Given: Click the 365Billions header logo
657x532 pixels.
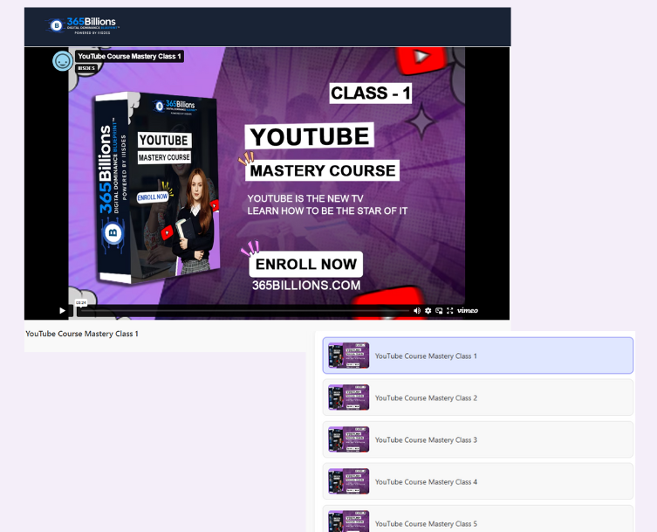Looking at the screenshot, I should tap(83, 24).
